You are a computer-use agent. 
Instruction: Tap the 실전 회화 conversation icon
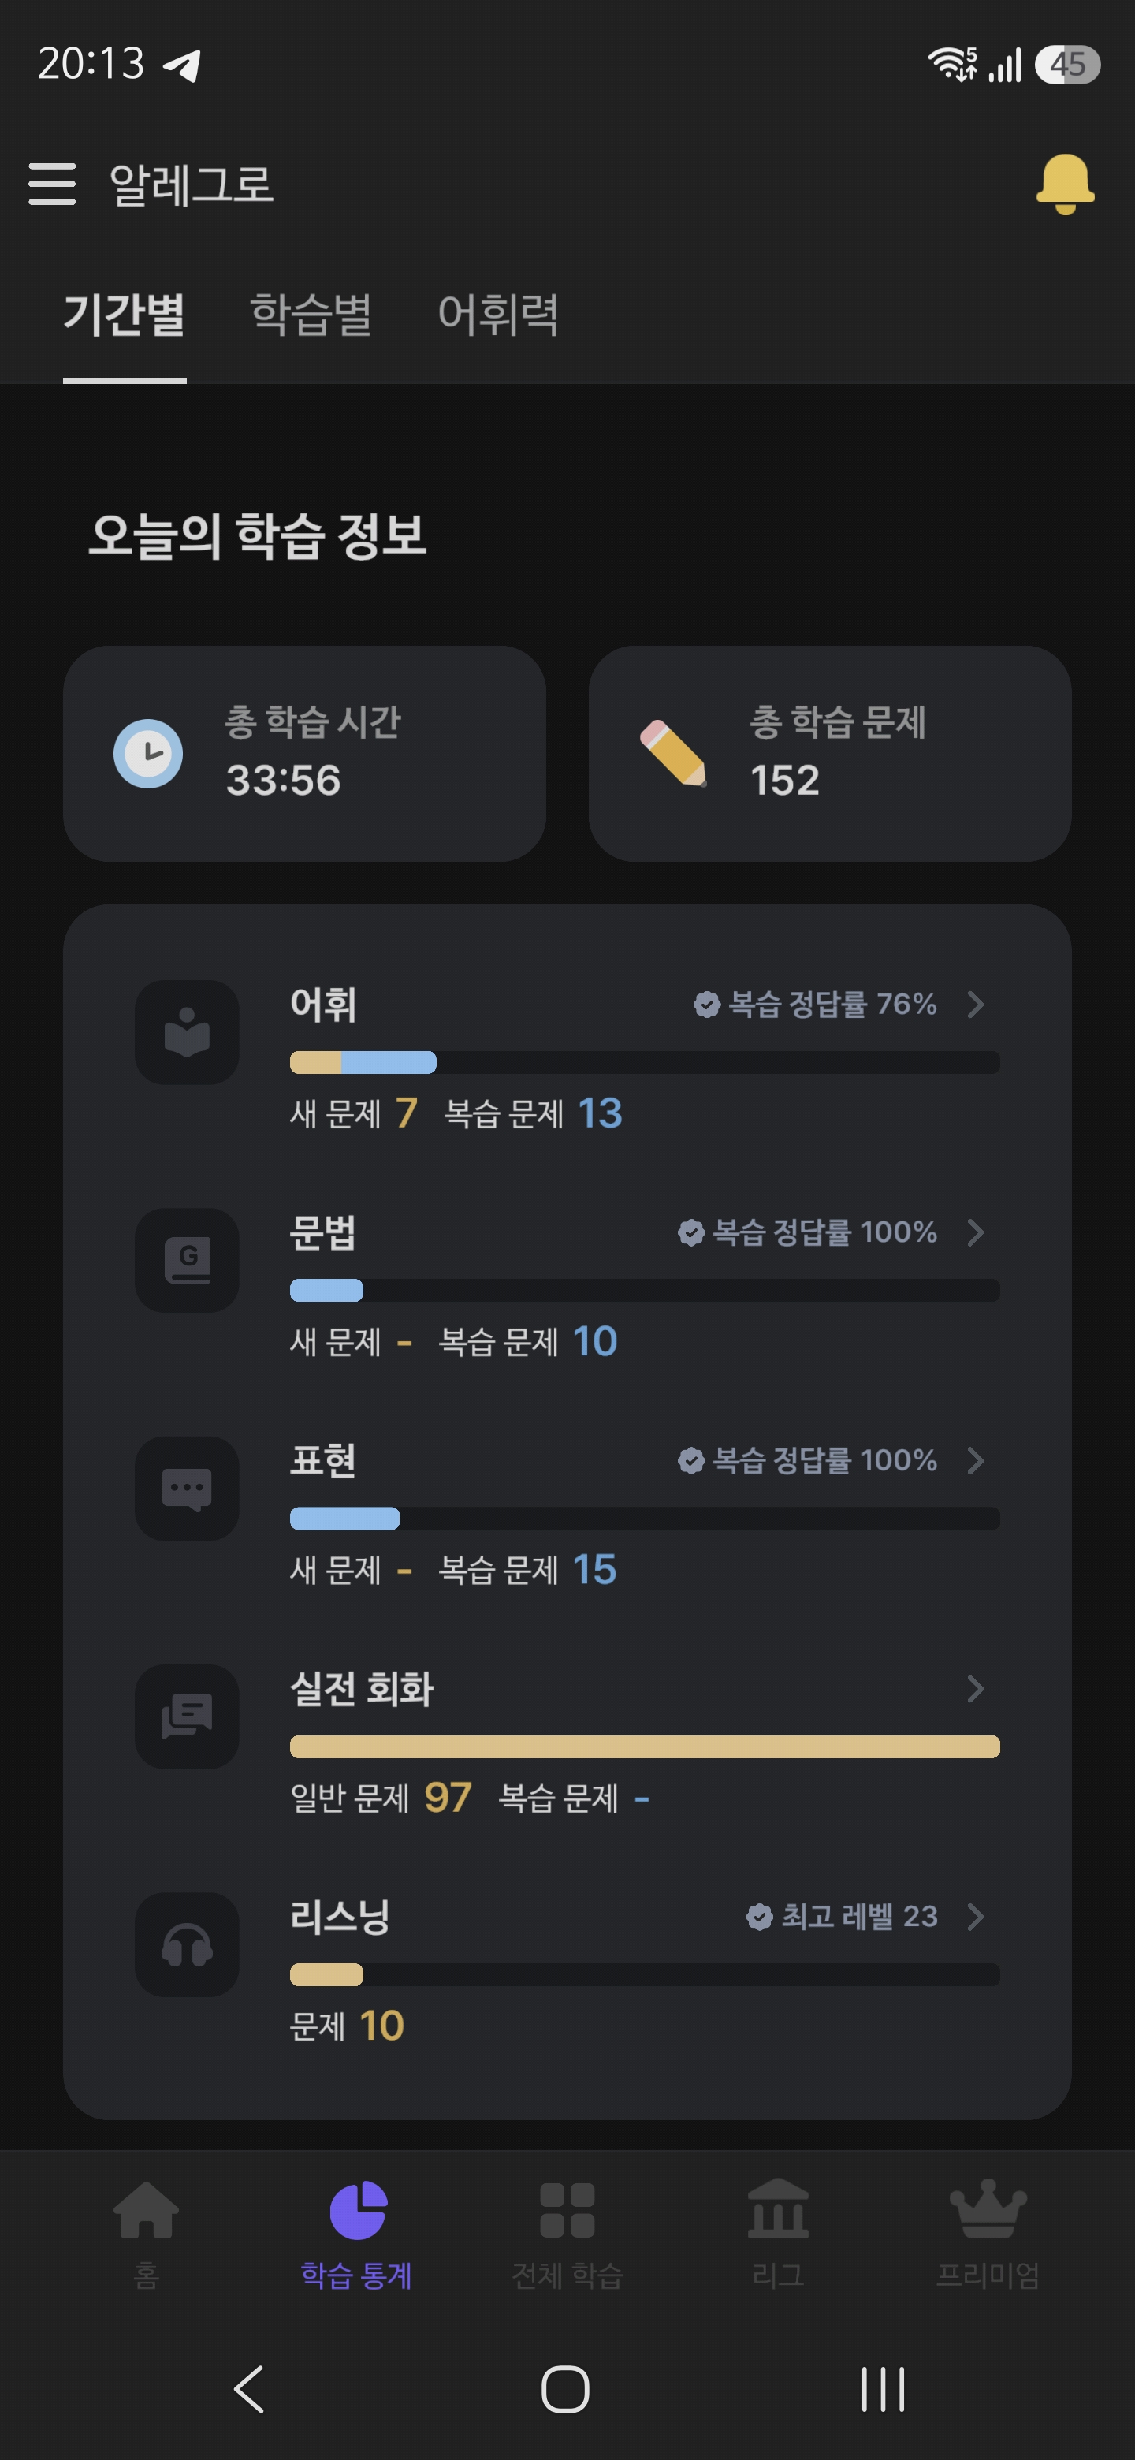[187, 1717]
